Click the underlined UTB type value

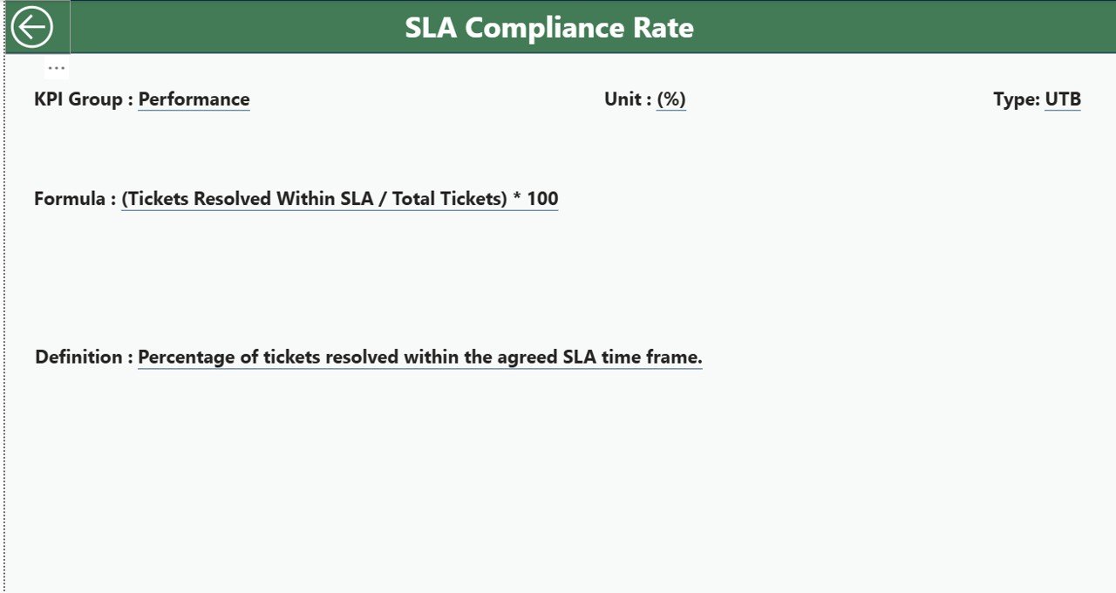[1063, 99]
